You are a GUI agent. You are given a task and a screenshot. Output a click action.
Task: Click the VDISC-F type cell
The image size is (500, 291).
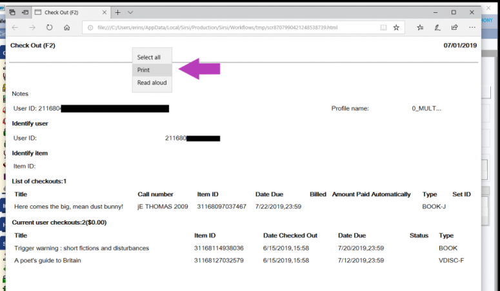point(451,261)
